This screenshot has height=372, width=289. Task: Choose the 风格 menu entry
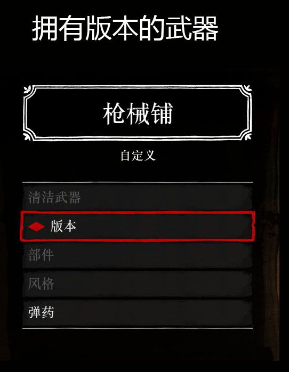tap(138, 284)
